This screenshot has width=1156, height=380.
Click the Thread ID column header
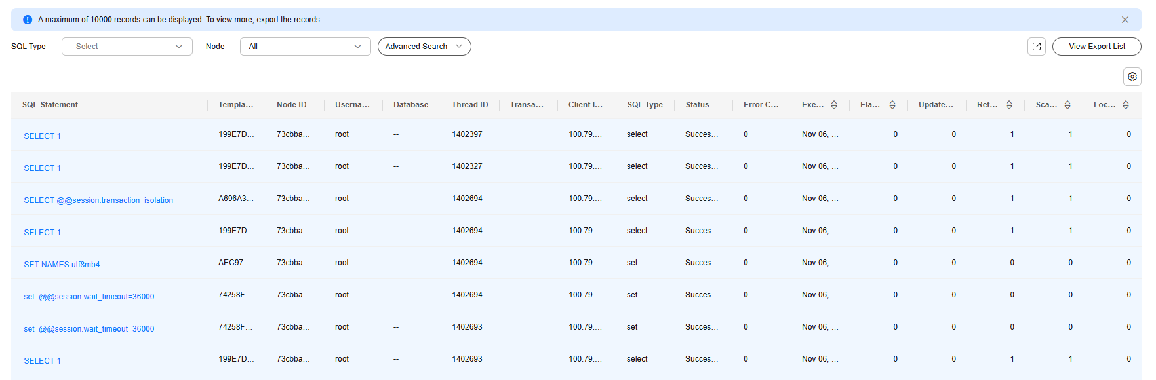click(469, 105)
